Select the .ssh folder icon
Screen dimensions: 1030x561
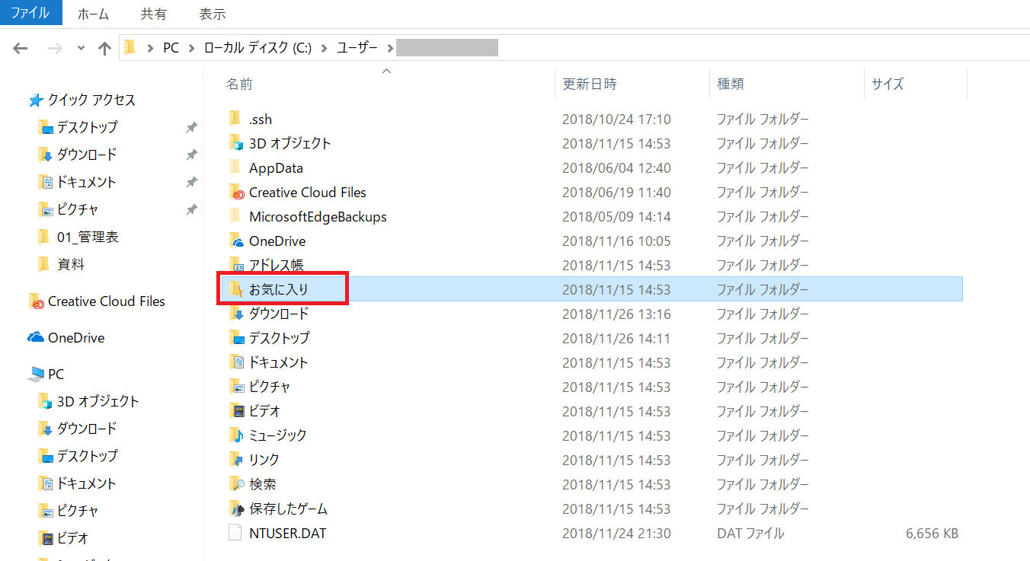pos(235,119)
